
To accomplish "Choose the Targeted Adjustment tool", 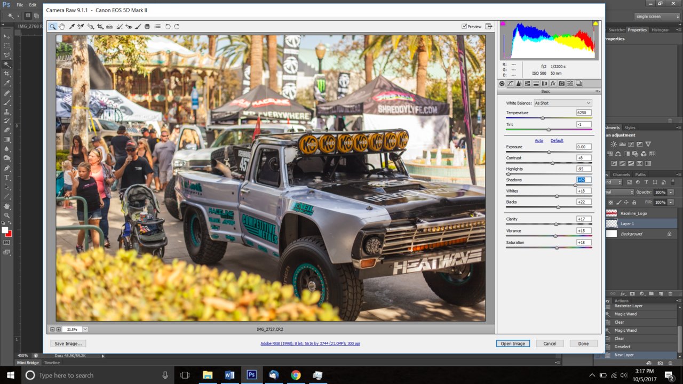I will tap(90, 27).
